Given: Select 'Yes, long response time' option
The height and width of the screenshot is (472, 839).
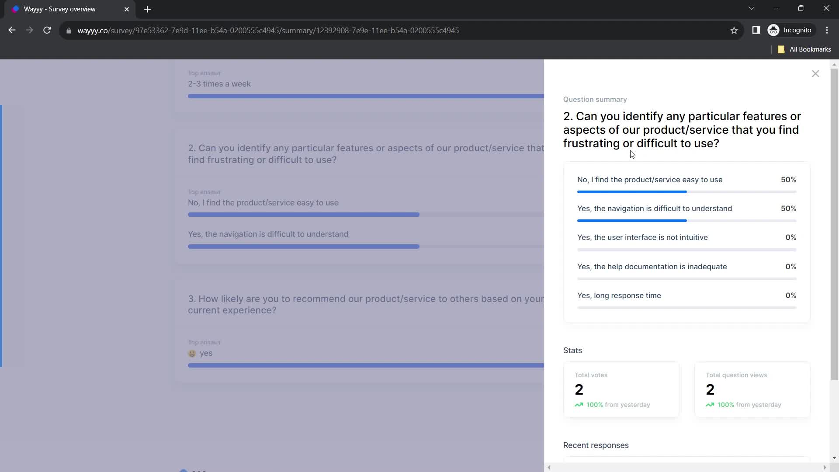Looking at the screenshot, I should 686,301.
